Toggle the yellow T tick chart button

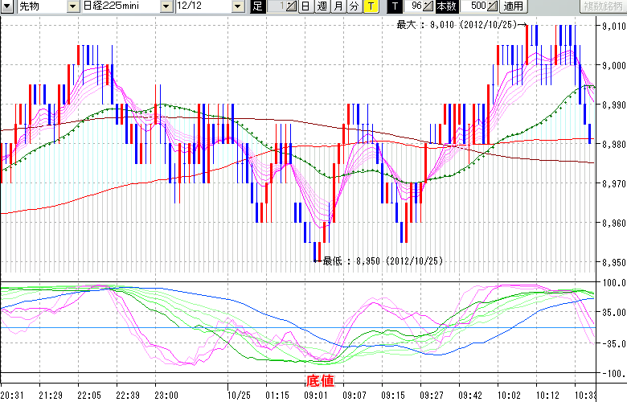[370, 6]
